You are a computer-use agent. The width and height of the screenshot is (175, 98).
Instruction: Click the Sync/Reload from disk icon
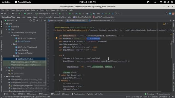click(x=8, y=14)
